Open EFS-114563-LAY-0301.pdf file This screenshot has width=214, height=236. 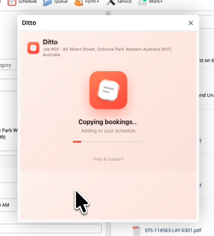click(173, 230)
